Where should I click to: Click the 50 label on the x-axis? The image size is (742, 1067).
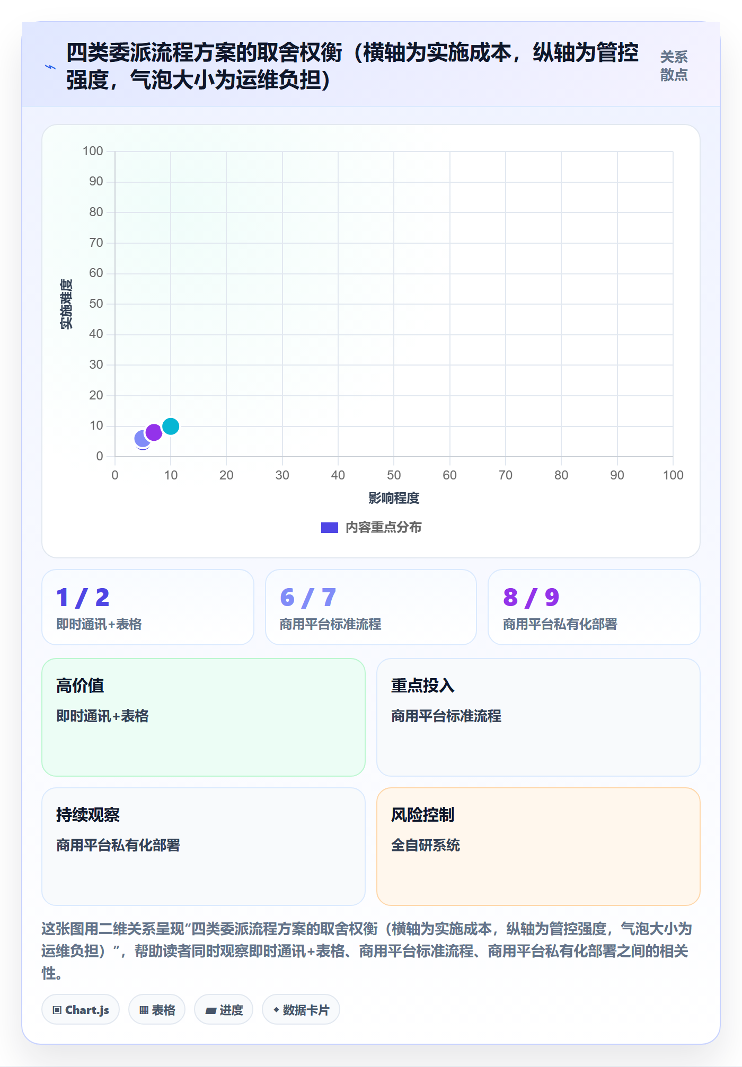point(394,475)
